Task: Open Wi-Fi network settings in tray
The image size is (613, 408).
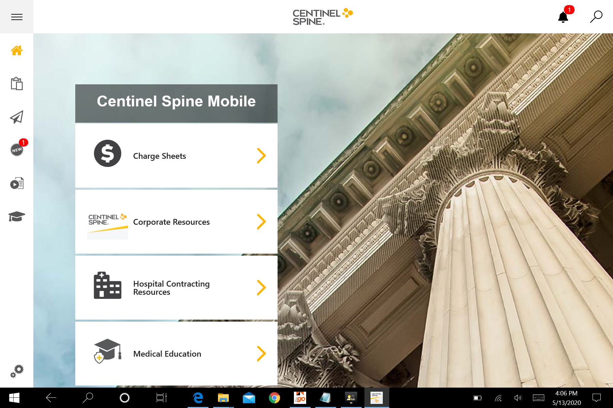Action: coord(498,398)
